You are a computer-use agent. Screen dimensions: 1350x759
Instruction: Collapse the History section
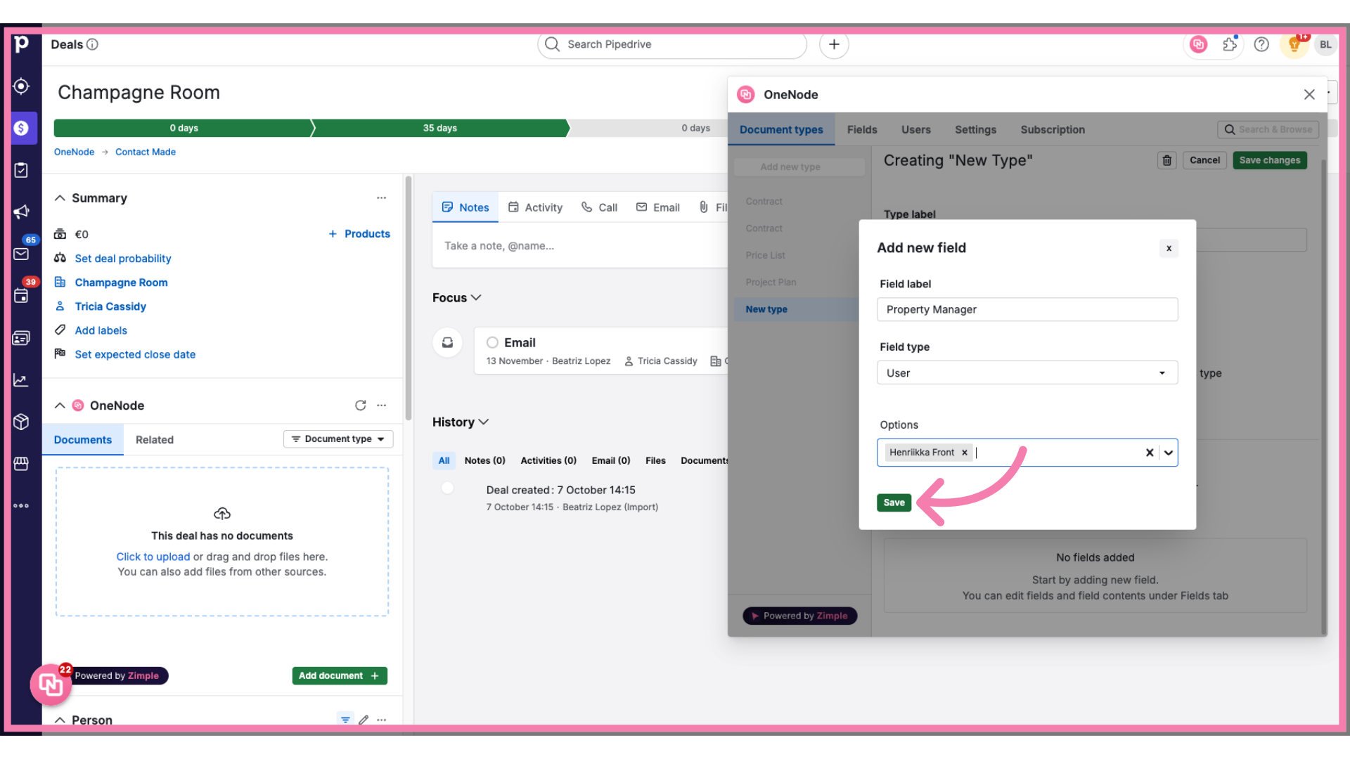[483, 422]
